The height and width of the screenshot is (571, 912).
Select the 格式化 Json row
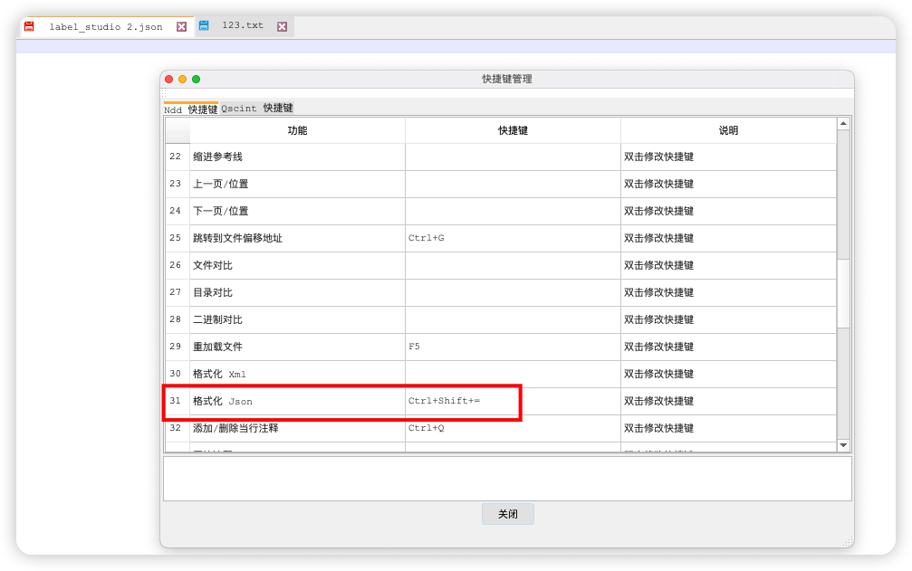[x=272, y=401]
